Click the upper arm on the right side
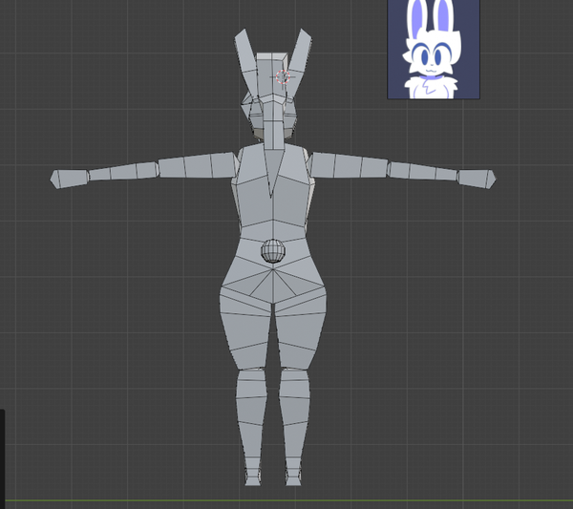 click(348, 165)
